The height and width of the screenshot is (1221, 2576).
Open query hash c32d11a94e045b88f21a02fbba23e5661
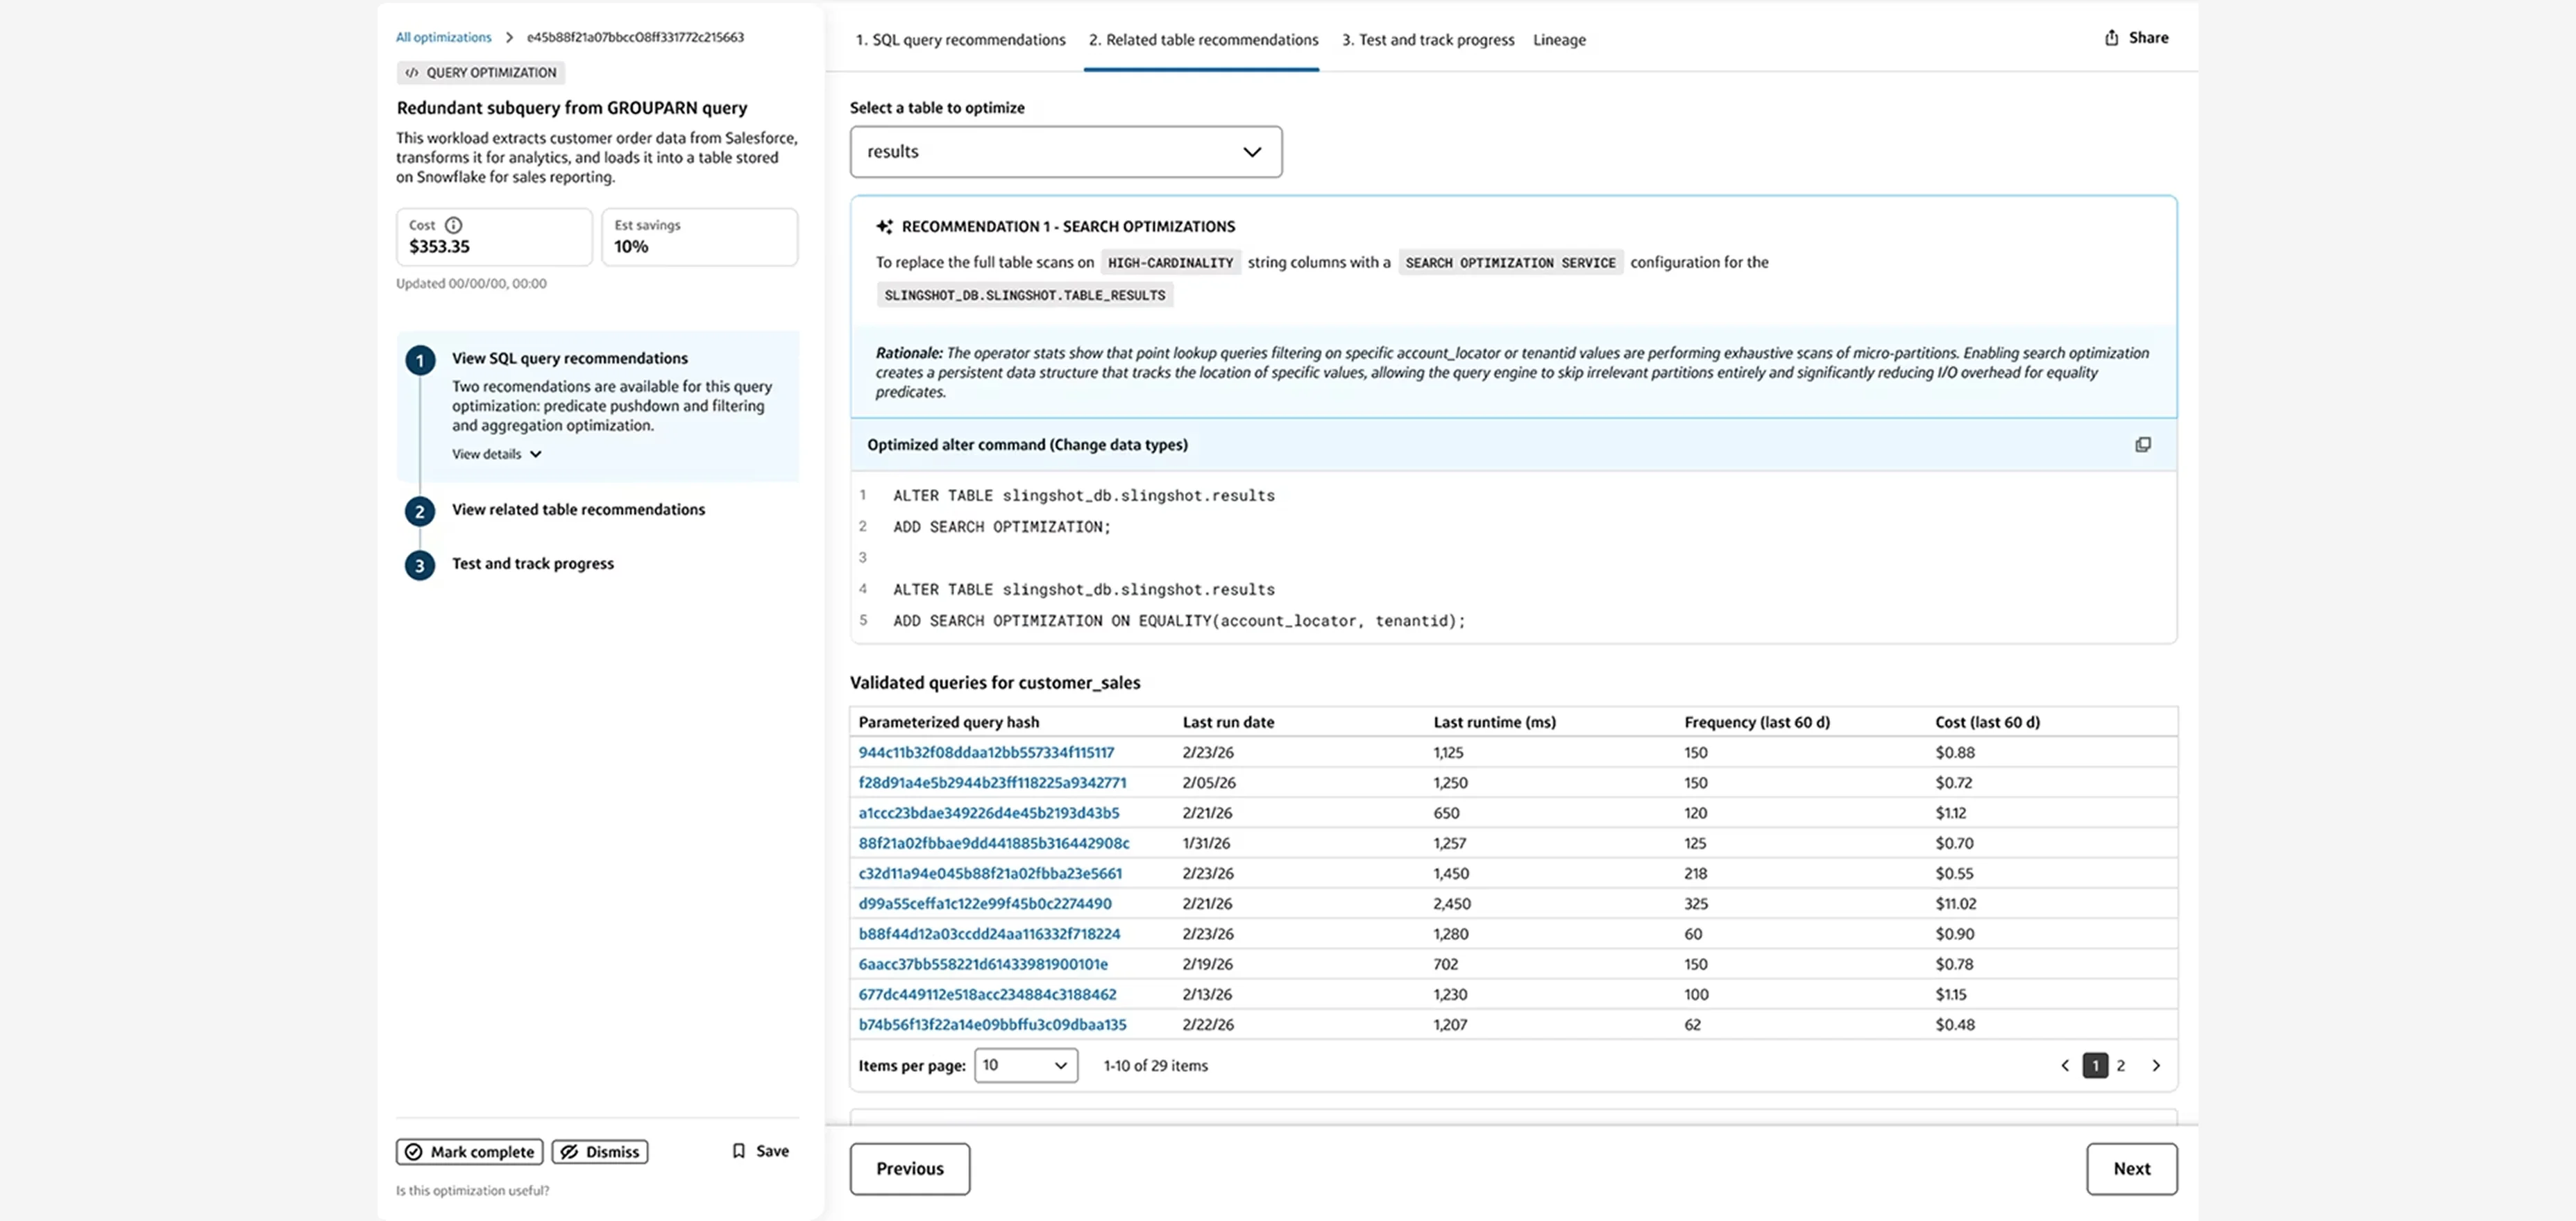990,873
